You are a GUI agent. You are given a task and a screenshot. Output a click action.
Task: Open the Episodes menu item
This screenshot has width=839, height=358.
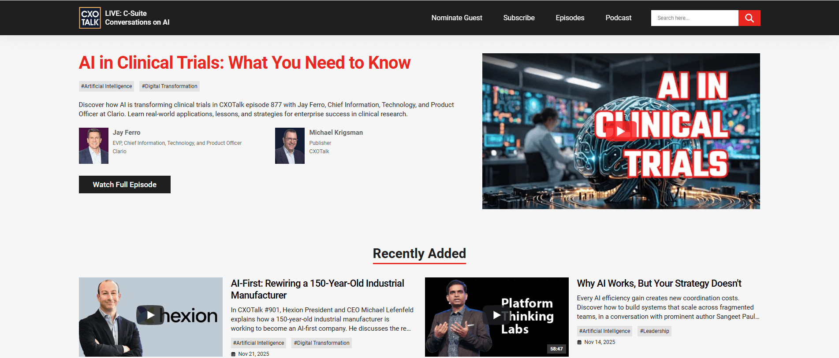(570, 18)
